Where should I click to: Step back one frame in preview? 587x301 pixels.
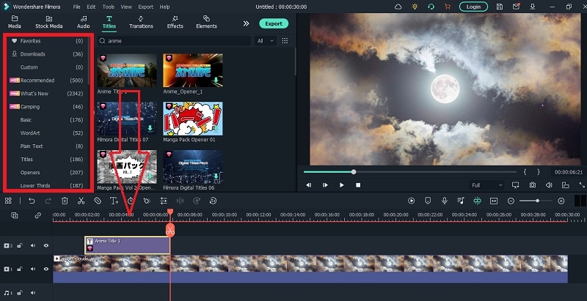tap(308, 185)
